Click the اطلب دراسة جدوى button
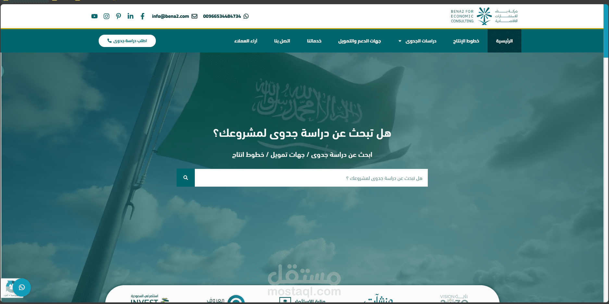The height and width of the screenshot is (304, 609). (127, 41)
